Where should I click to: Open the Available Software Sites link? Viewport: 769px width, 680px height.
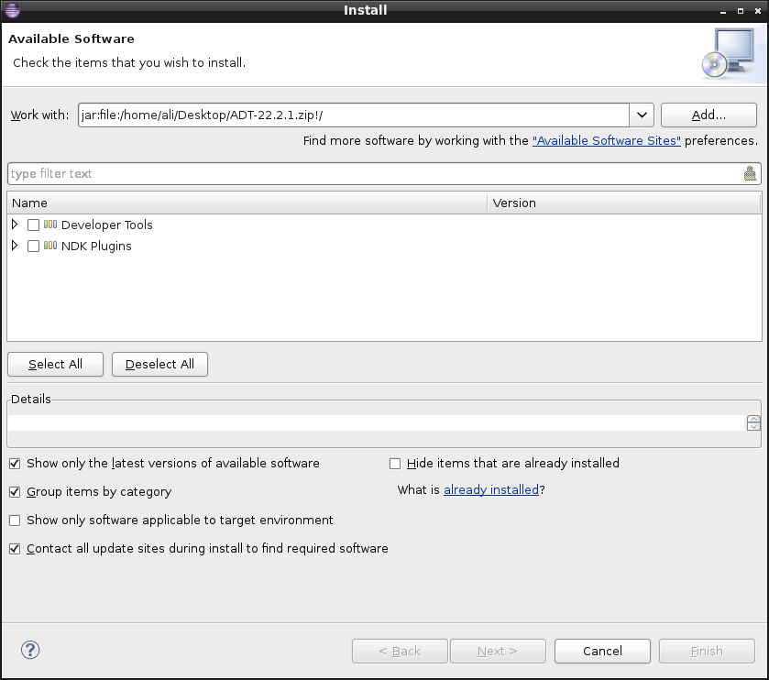[606, 141]
